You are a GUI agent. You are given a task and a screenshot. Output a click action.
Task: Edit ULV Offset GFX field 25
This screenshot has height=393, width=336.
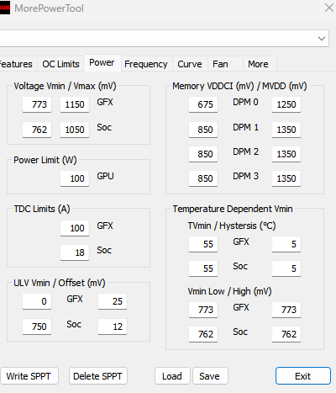113,301
